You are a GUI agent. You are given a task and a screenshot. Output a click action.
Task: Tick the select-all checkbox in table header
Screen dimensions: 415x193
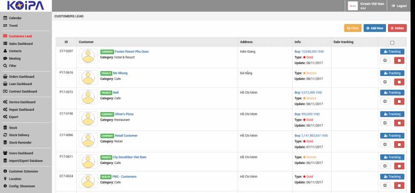[392, 43]
